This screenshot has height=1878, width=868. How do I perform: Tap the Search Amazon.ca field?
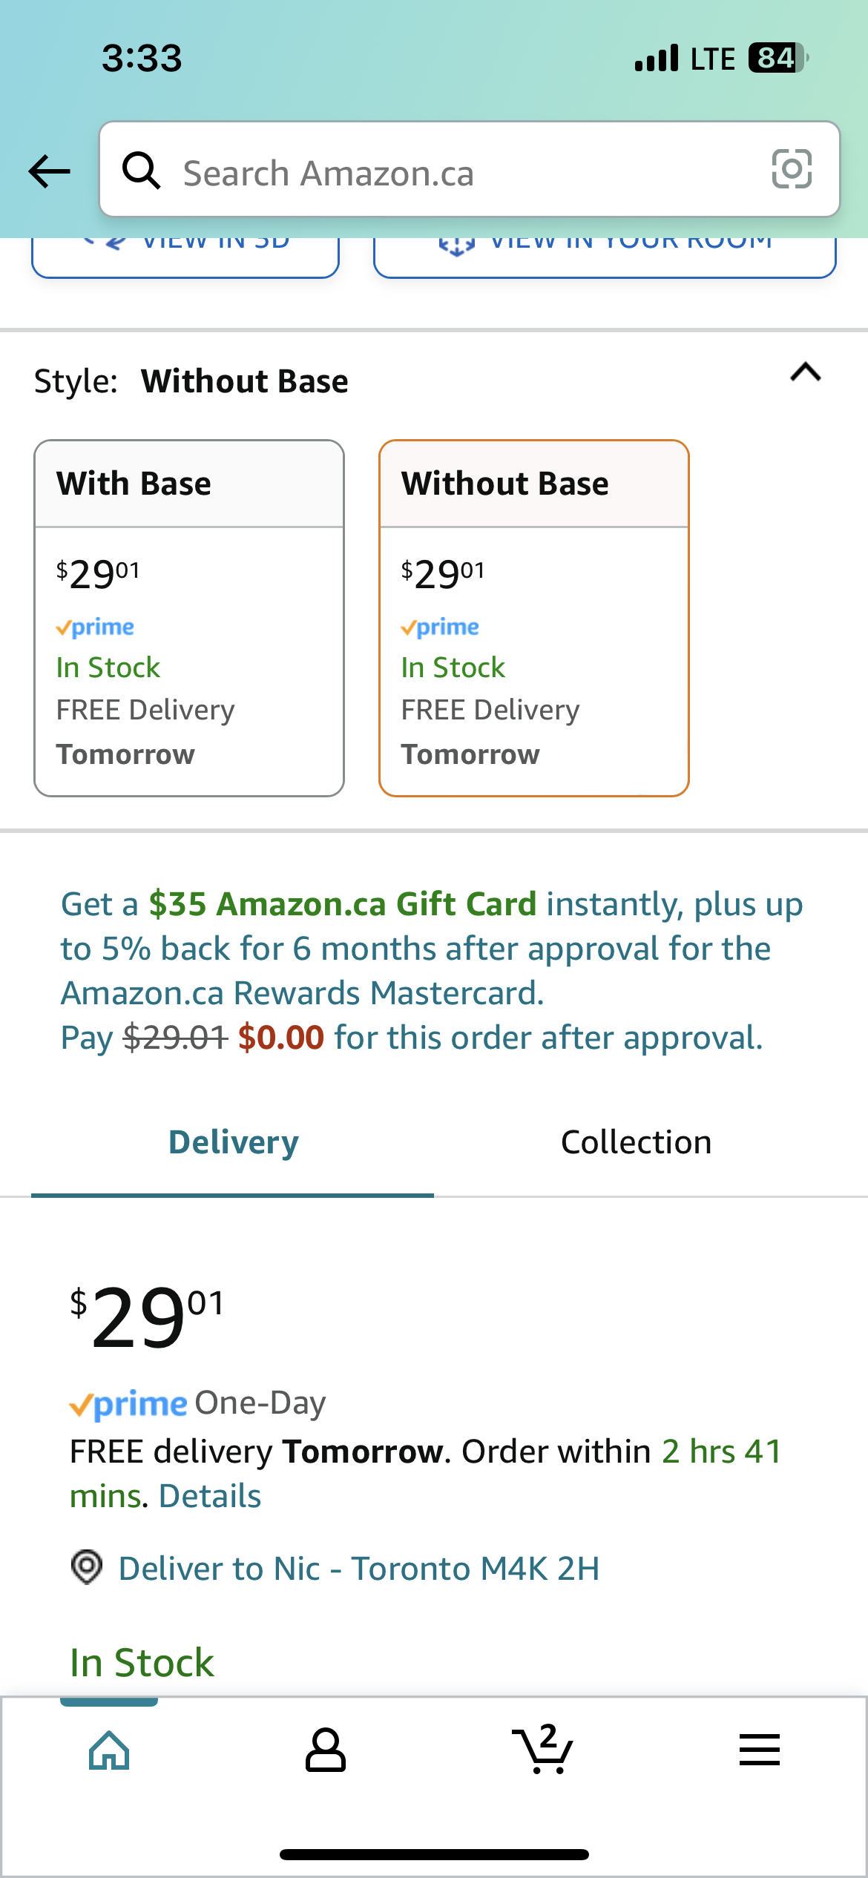(x=445, y=171)
